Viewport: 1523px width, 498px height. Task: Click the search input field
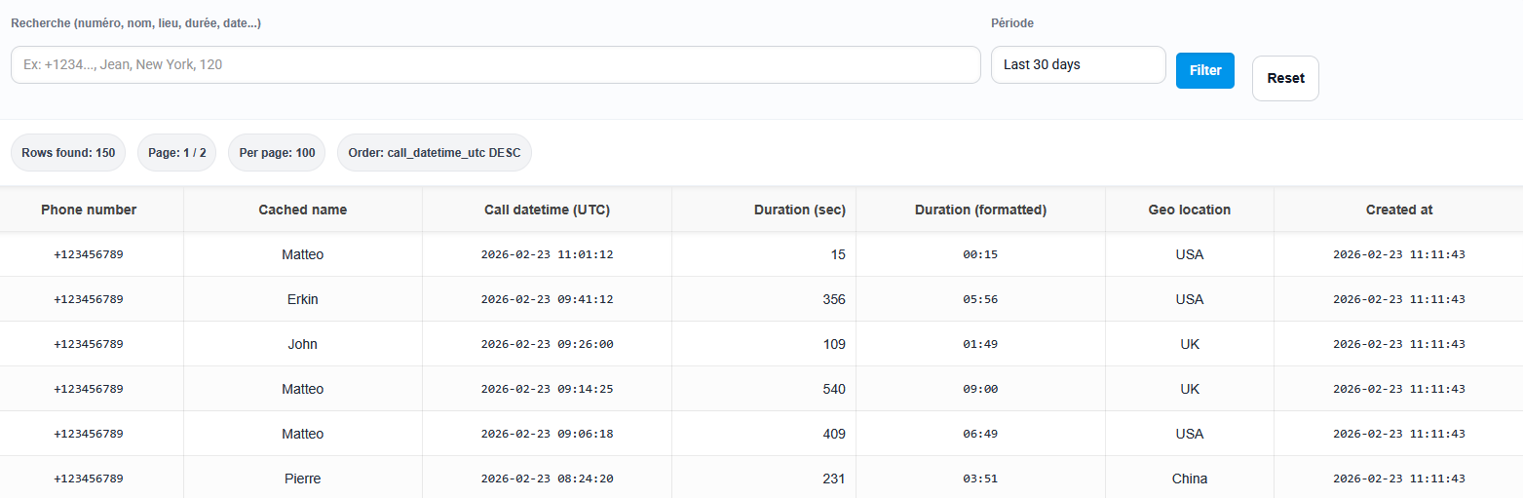[x=495, y=64]
